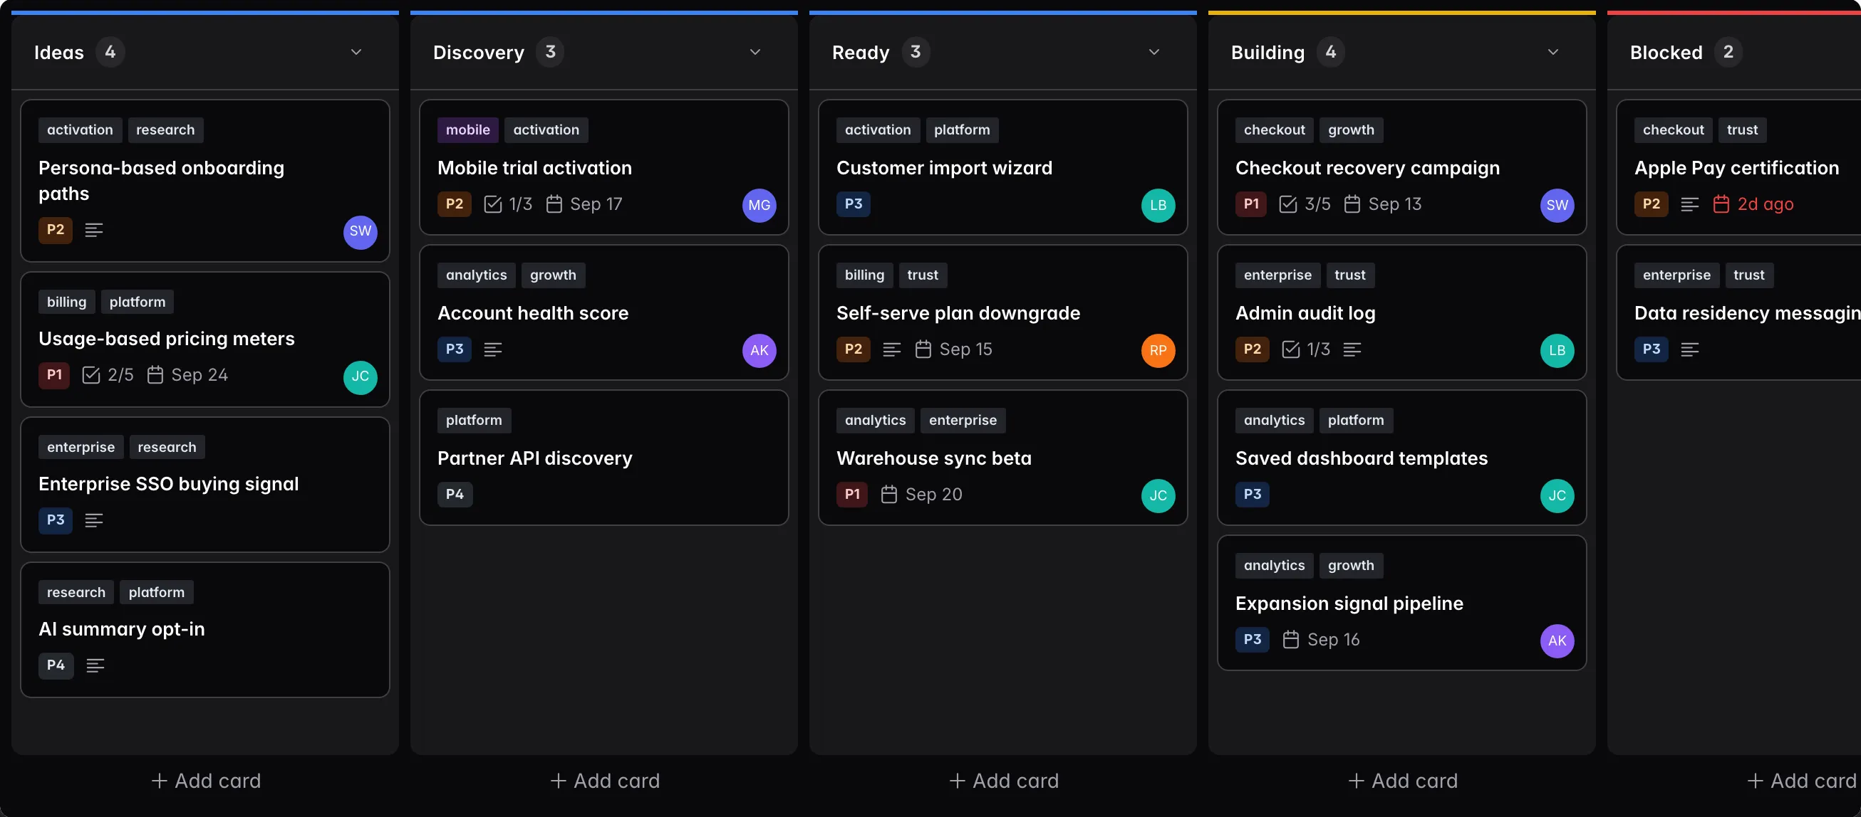Click the 2d ago overdue date text
Screen dimensions: 1861x817
pos(1765,204)
